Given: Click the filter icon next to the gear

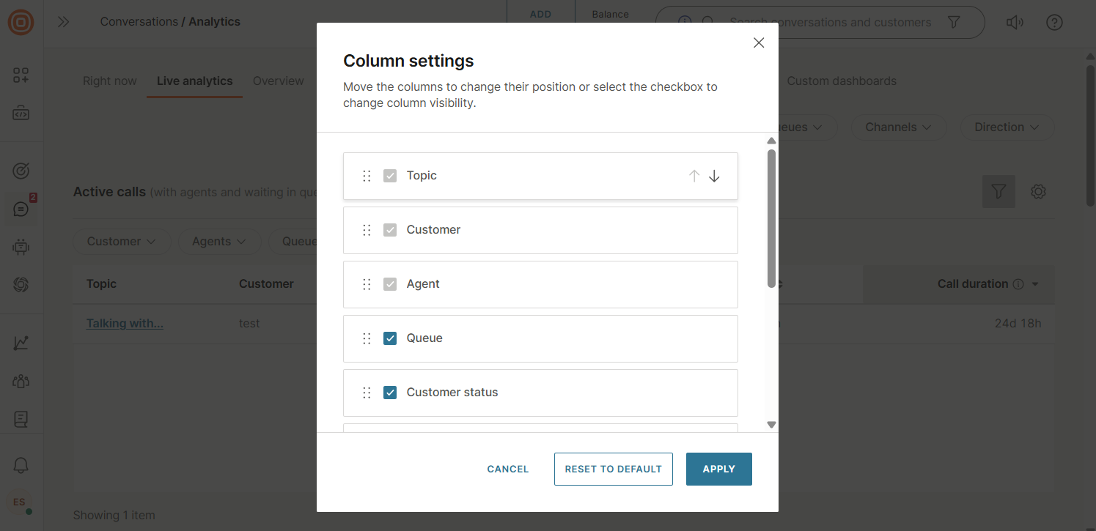Looking at the screenshot, I should point(998,191).
